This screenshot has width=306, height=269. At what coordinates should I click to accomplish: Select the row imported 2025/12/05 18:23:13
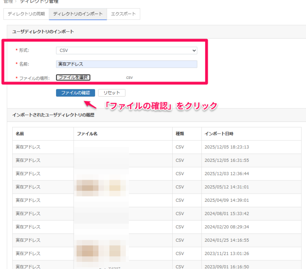[x=226, y=147]
